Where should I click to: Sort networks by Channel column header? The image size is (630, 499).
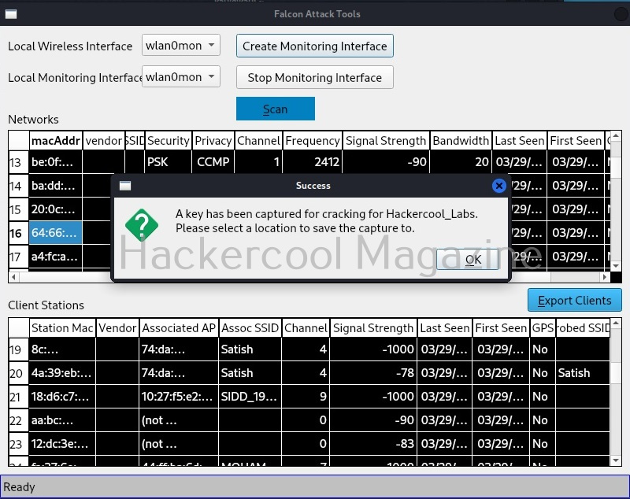coord(259,141)
